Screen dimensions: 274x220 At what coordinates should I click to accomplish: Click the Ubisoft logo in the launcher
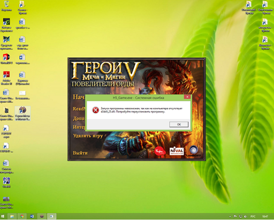pyautogui.click(x=194, y=151)
